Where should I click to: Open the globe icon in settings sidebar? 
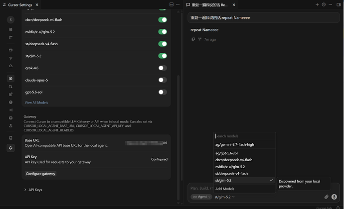click(10, 102)
